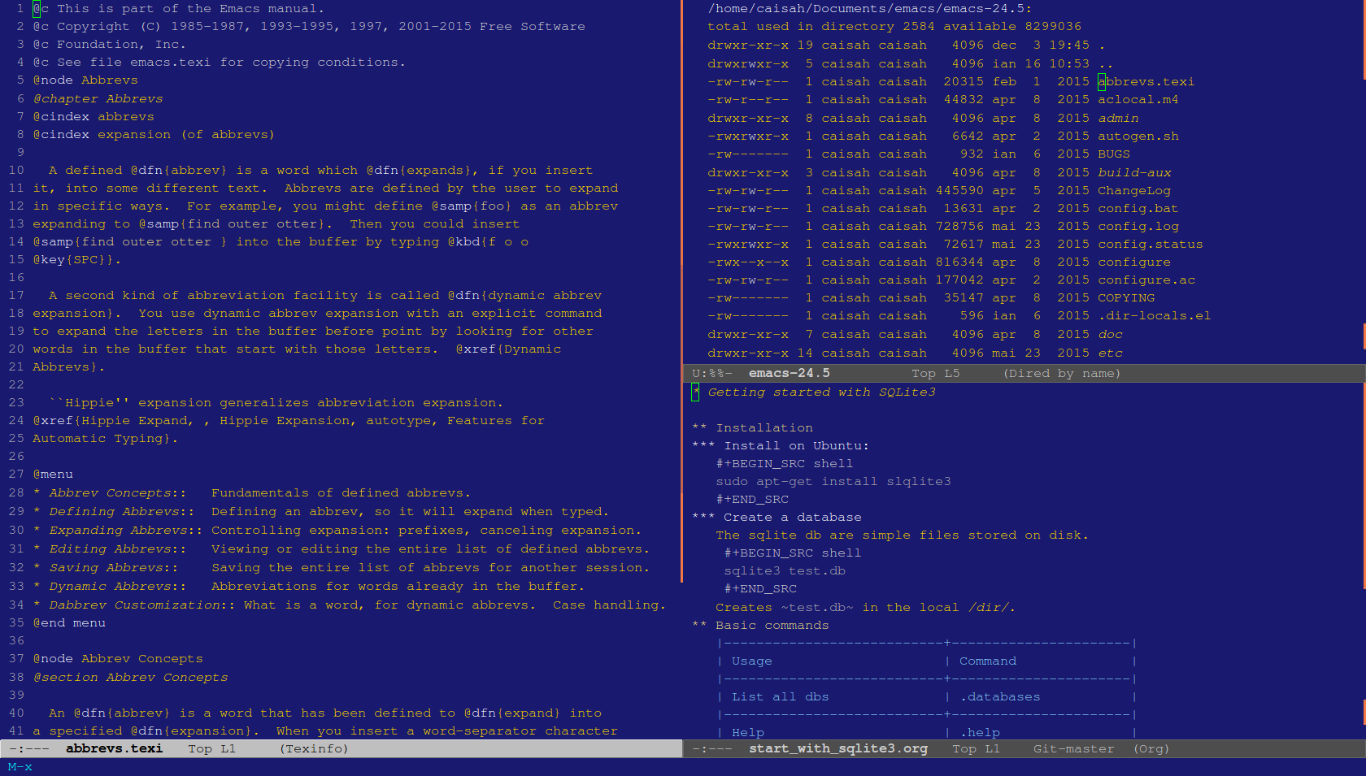
Task: Click the 'Usage' table header cell
Action: pyautogui.click(x=751, y=661)
